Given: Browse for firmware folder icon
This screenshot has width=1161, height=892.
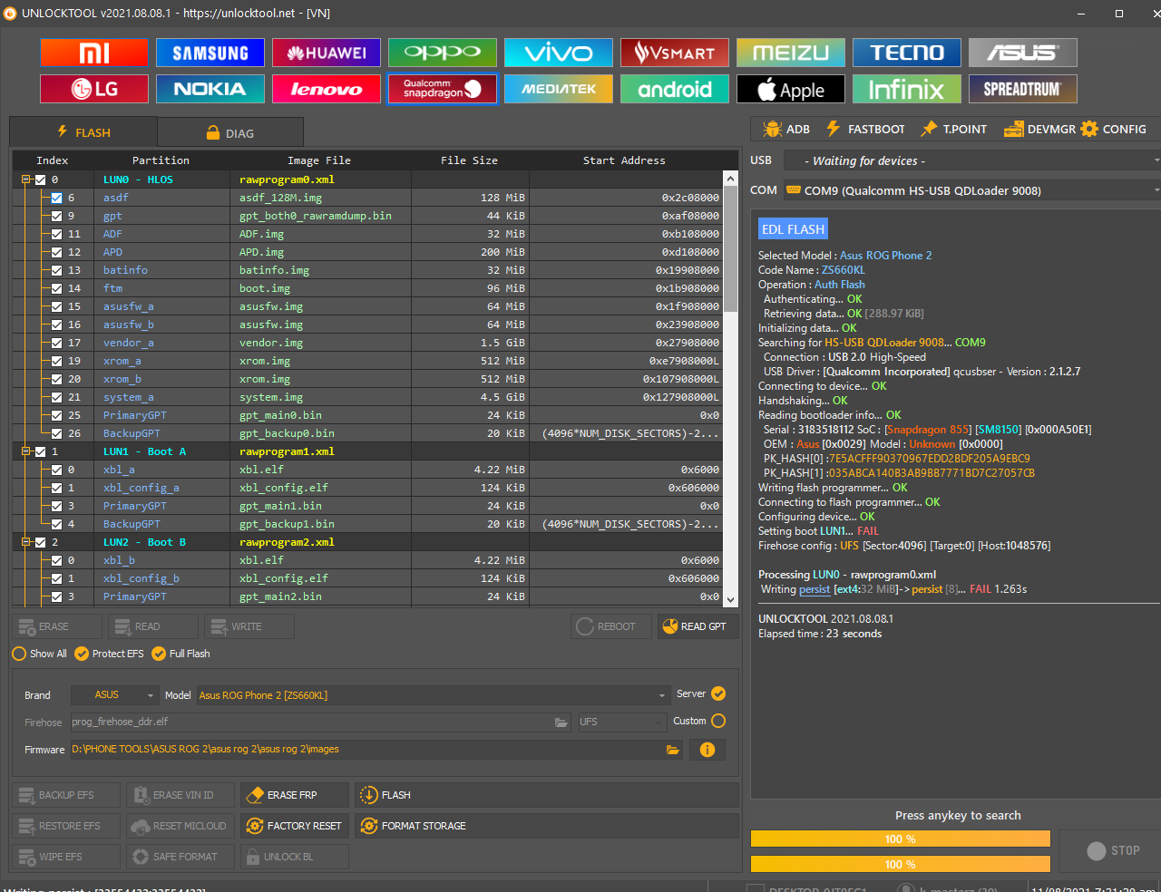Looking at the screenshot, I should point(672,750).
